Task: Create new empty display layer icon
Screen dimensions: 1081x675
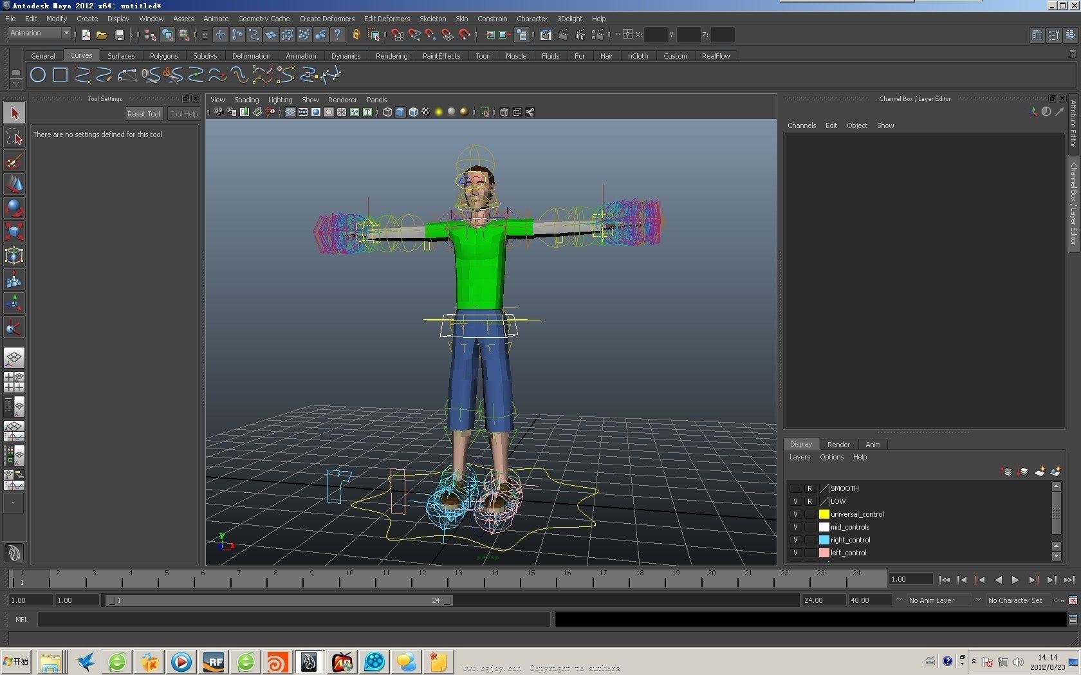Action: [1040, 472]
